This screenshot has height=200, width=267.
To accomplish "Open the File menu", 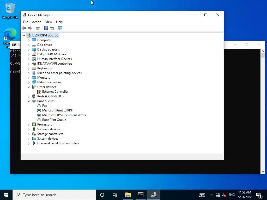I will pyautogui.click(x=26, y=22).
